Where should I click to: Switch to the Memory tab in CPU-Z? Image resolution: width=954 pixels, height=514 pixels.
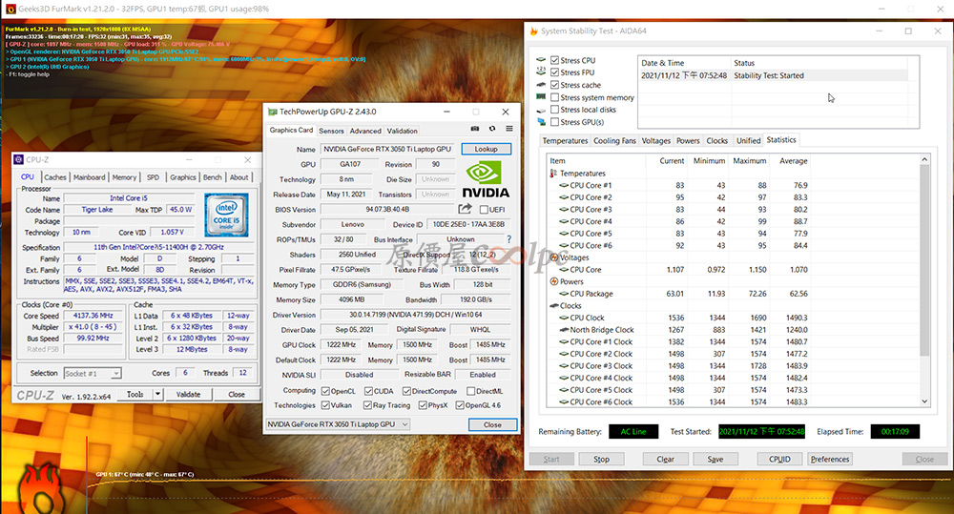pos(124,177)
